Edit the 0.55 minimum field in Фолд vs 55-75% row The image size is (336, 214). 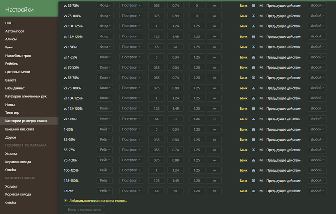tap(156, 6)
